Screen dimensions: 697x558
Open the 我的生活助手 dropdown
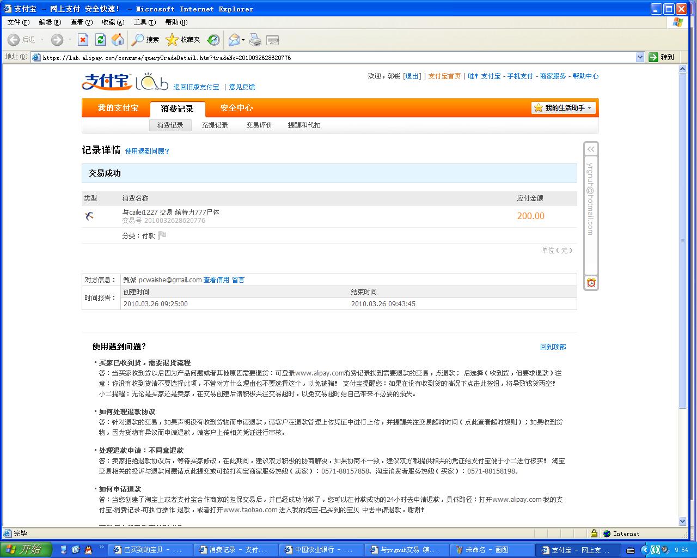[x=564, y=108]
